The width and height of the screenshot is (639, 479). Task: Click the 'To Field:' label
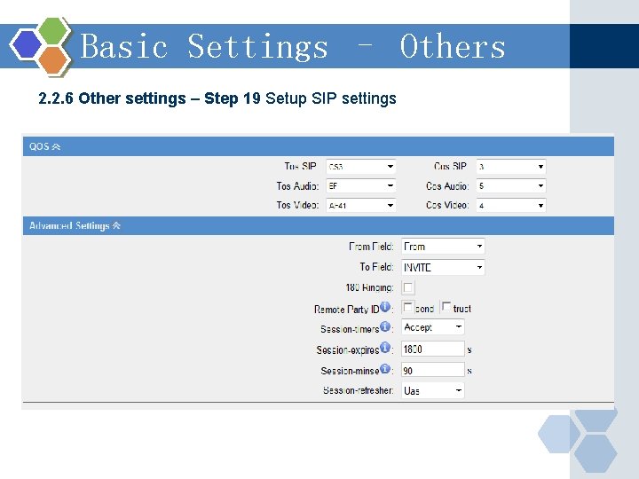(x=376, y=267)
